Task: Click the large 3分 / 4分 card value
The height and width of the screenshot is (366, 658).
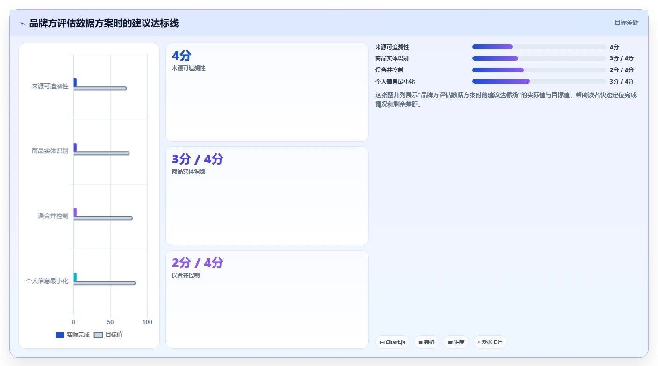Action: click(197, 159)
